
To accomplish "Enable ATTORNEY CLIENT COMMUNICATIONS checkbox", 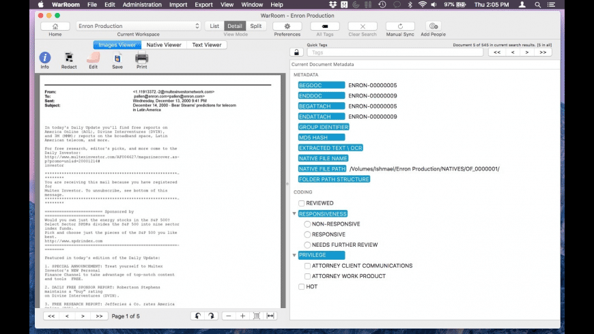I will pyautogui.click(x=308, y=266).
